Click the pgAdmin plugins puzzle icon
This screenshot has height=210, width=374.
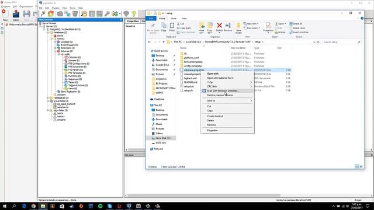click(x=115, y=13)
